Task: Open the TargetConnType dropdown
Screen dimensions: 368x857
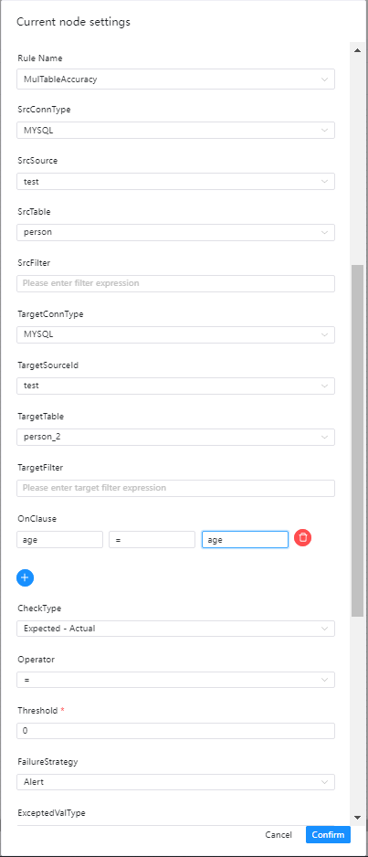Action: [175, 334]
